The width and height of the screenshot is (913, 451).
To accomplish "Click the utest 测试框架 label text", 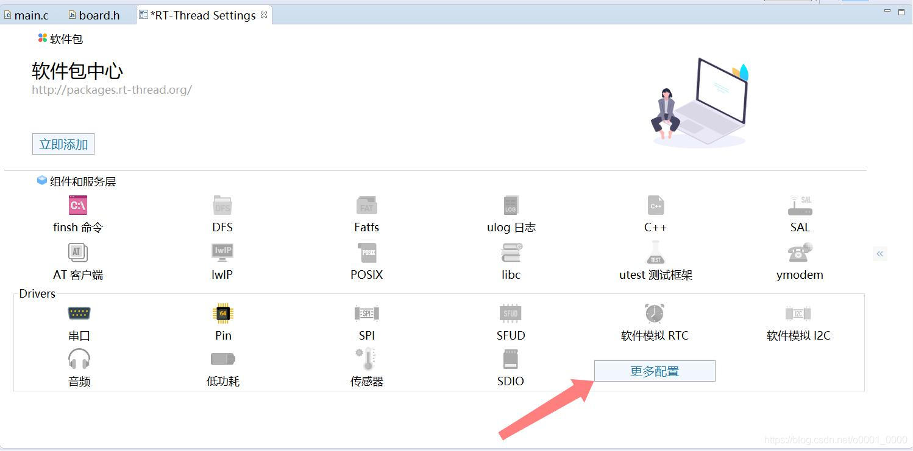I will [656, 275].
